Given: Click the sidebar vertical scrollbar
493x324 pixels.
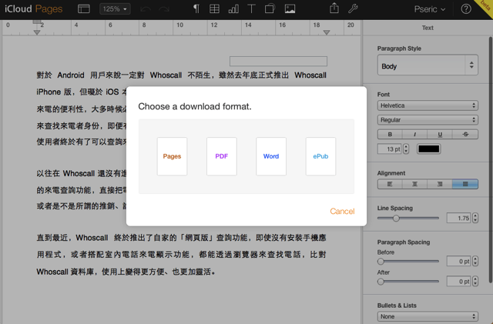Looking at the screenshot, I should click(490, 160).
